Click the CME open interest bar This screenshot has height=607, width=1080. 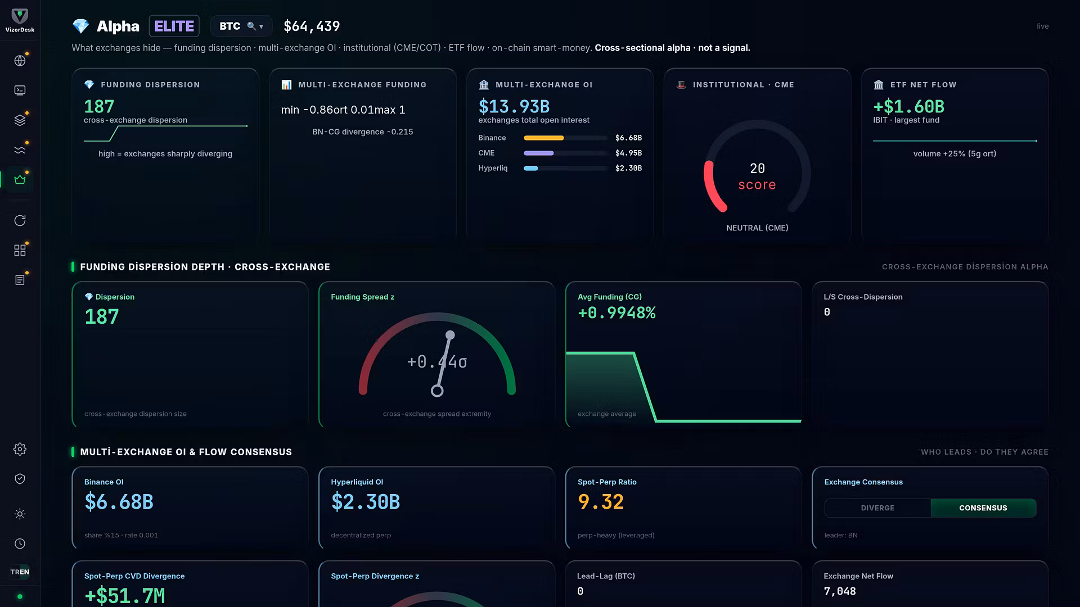click(566, 153)
